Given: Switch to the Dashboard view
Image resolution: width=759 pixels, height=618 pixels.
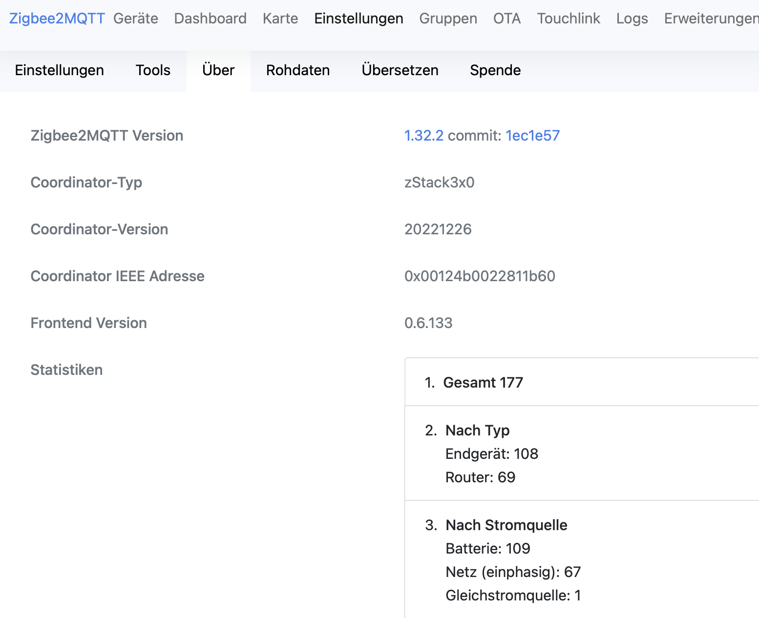Looking at the screenshot, I should tap(210, 19).
